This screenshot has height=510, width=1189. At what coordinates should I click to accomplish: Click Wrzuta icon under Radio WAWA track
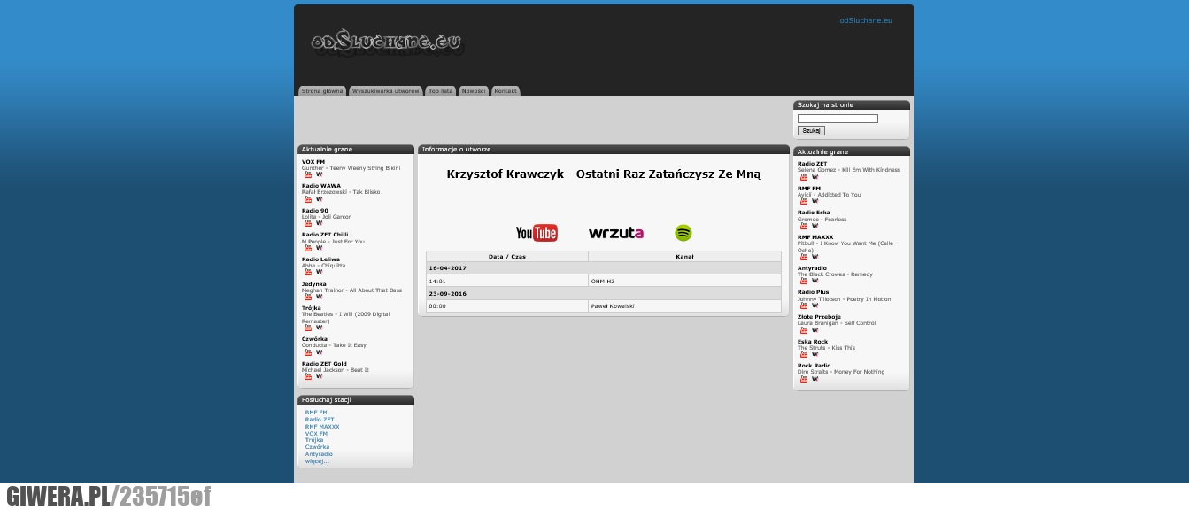pyautogui.click(x=320, y=199)
